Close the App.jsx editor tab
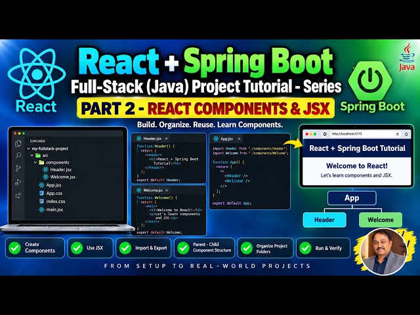The height and width of the screenshot is (315, 420). 239,138
